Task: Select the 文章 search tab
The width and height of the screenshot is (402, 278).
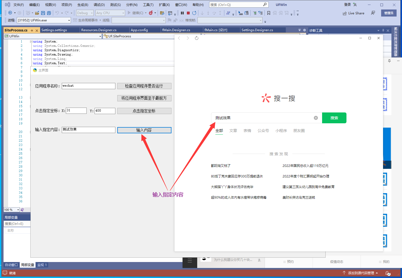Action: 233,131
